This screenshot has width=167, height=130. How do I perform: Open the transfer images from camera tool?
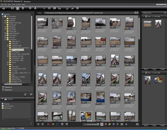tap(3, 8)
